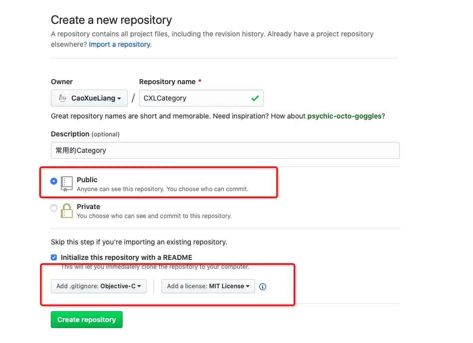Click the public repository book icon
Image resolution: width=473 pixels, height=343 pixels.
66,183
